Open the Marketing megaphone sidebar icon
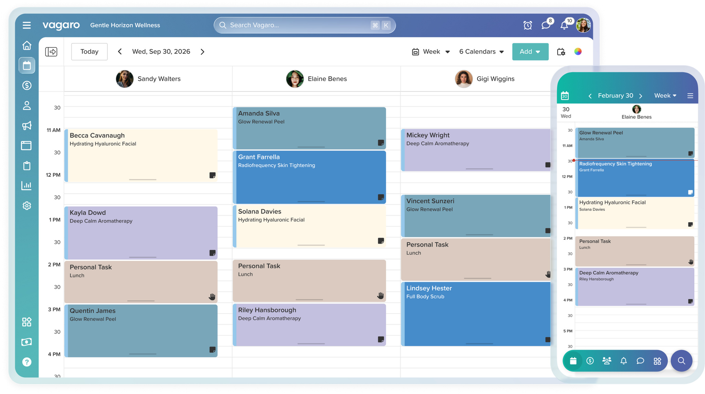 [x=27, y=125]
